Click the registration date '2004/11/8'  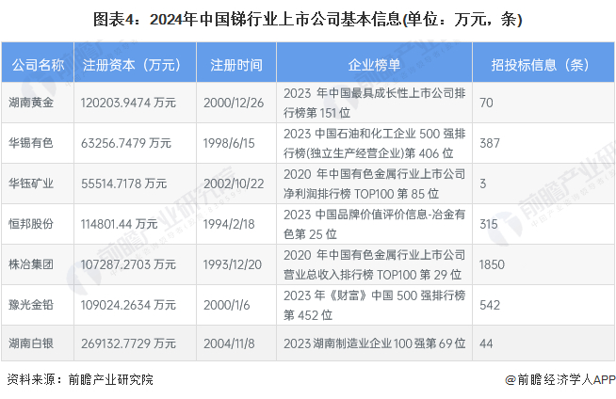[229, 343]
